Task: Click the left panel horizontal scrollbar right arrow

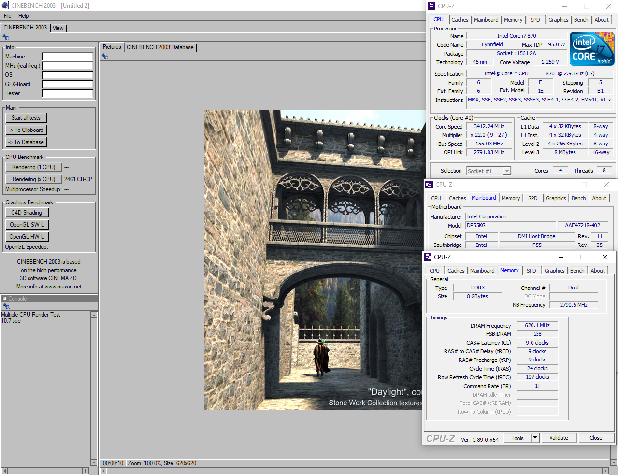Action: click(86, 471)
